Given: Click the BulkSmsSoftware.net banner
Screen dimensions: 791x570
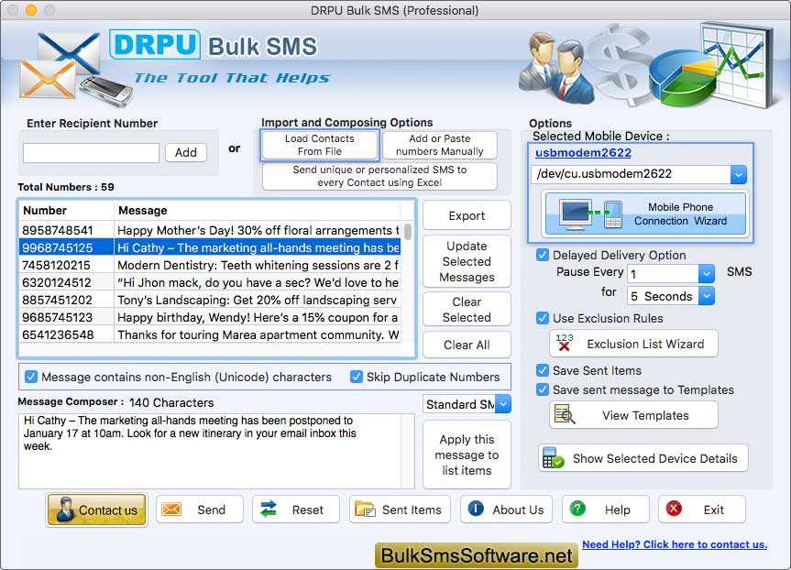Looking at the screenshot, I should pyautogui.click(x=477, y=555).
